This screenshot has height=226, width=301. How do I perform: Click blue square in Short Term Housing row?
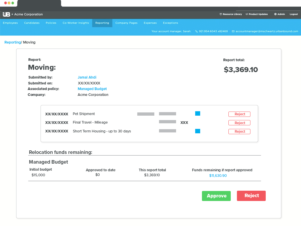[x=198, y=131]
